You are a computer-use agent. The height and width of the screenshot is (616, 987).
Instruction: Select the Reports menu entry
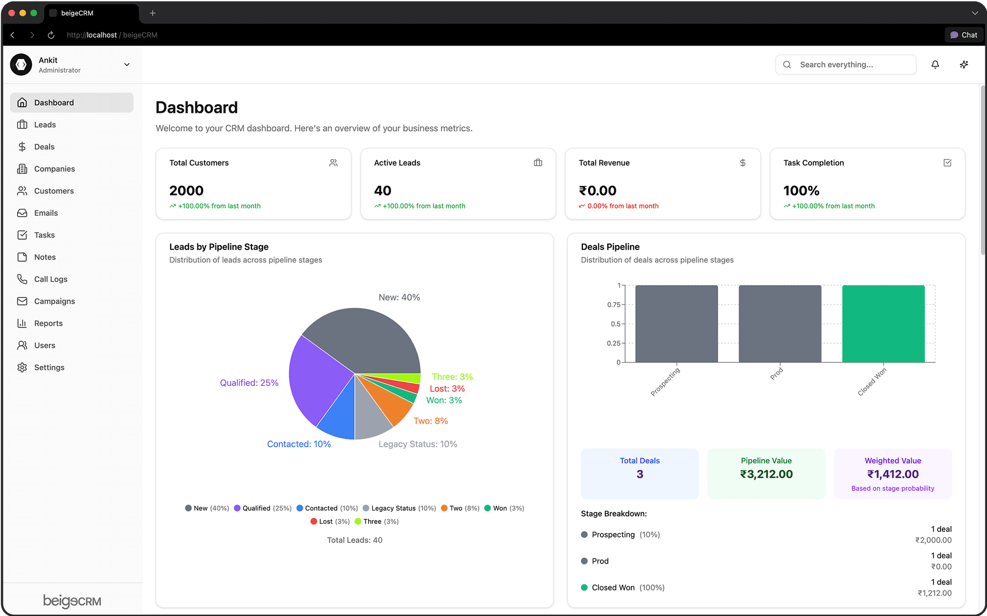click(72, 323)
